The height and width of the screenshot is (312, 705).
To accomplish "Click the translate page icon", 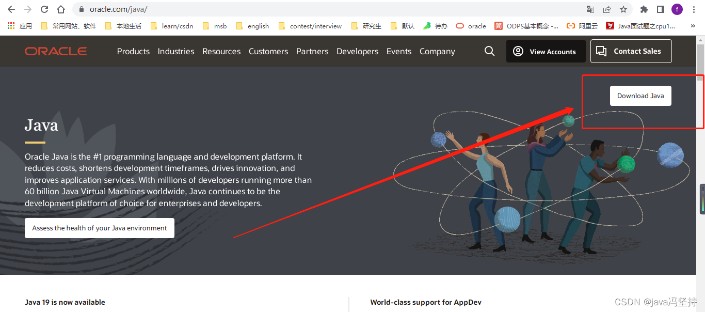I will (590, 9).
